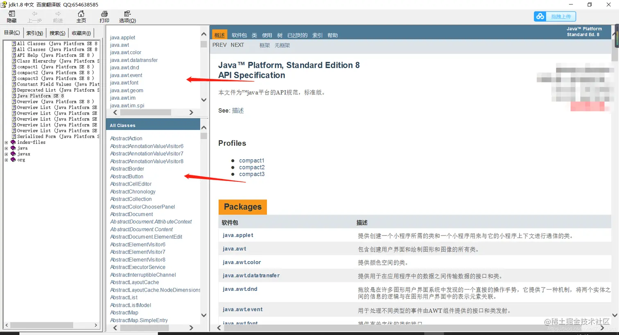Click the 框架 frames link
The height and width of the screenshot is (335, 619).
(x=264, y=45)
